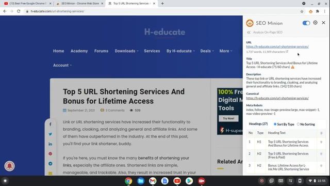Open system tray clock 22:55
The width and height of the screenshot is (330, 186).
coord(321,181)
